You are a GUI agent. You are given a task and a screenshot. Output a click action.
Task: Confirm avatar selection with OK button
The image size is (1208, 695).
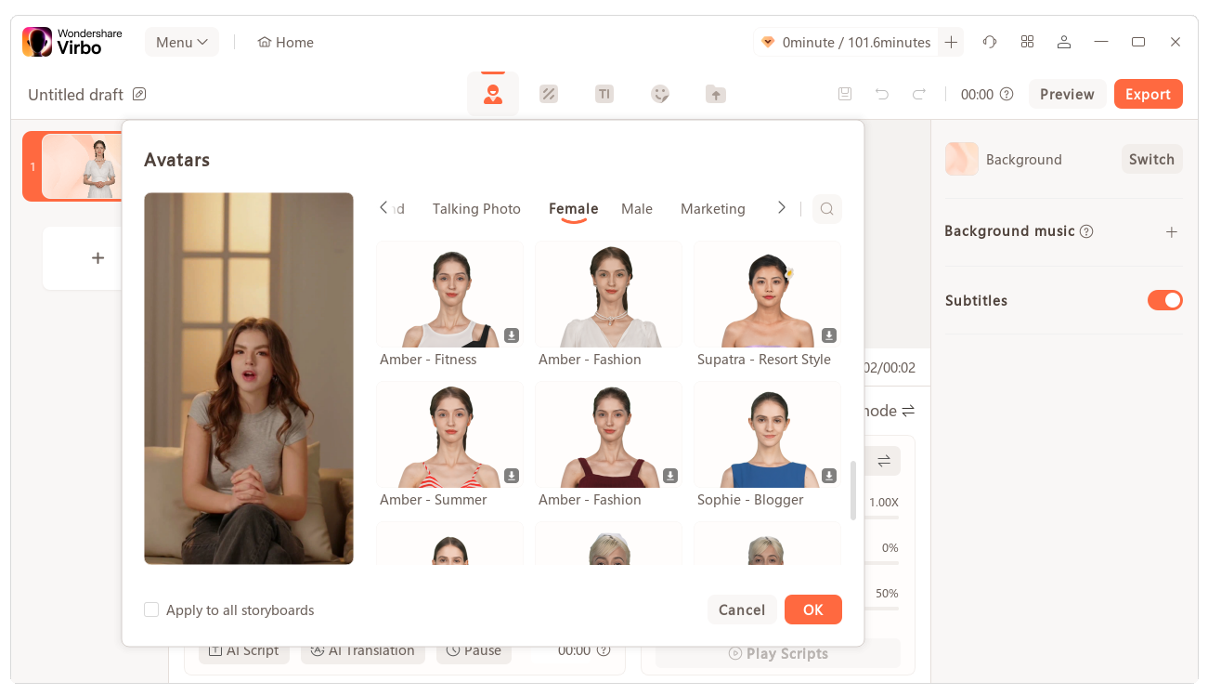(x=812, y=610)
